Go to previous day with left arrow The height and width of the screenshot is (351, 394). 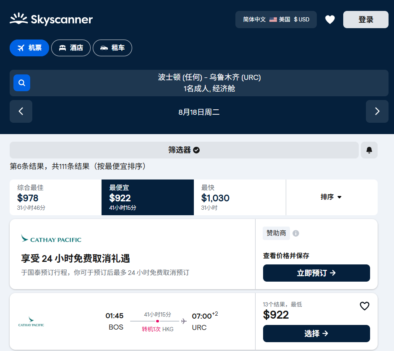tap(21, 111)
